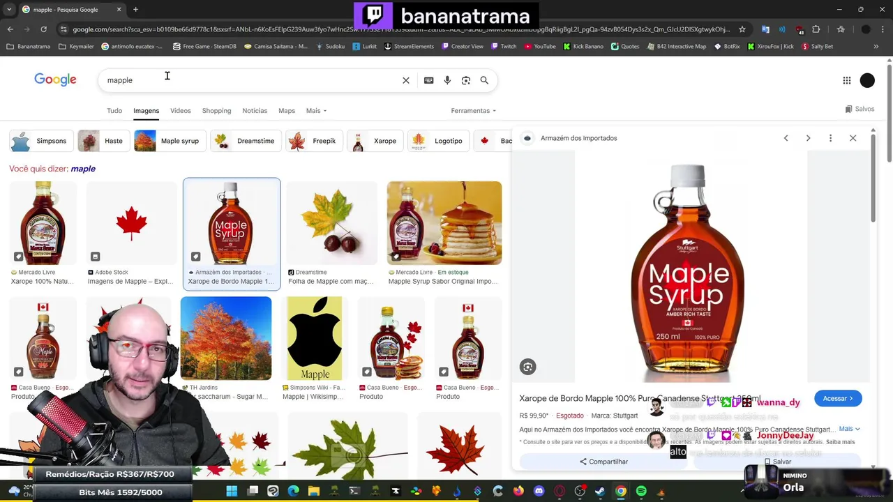Filter by the Dreamstime chip
Viewport: 893px width, 502px height.
coord(246,141)
